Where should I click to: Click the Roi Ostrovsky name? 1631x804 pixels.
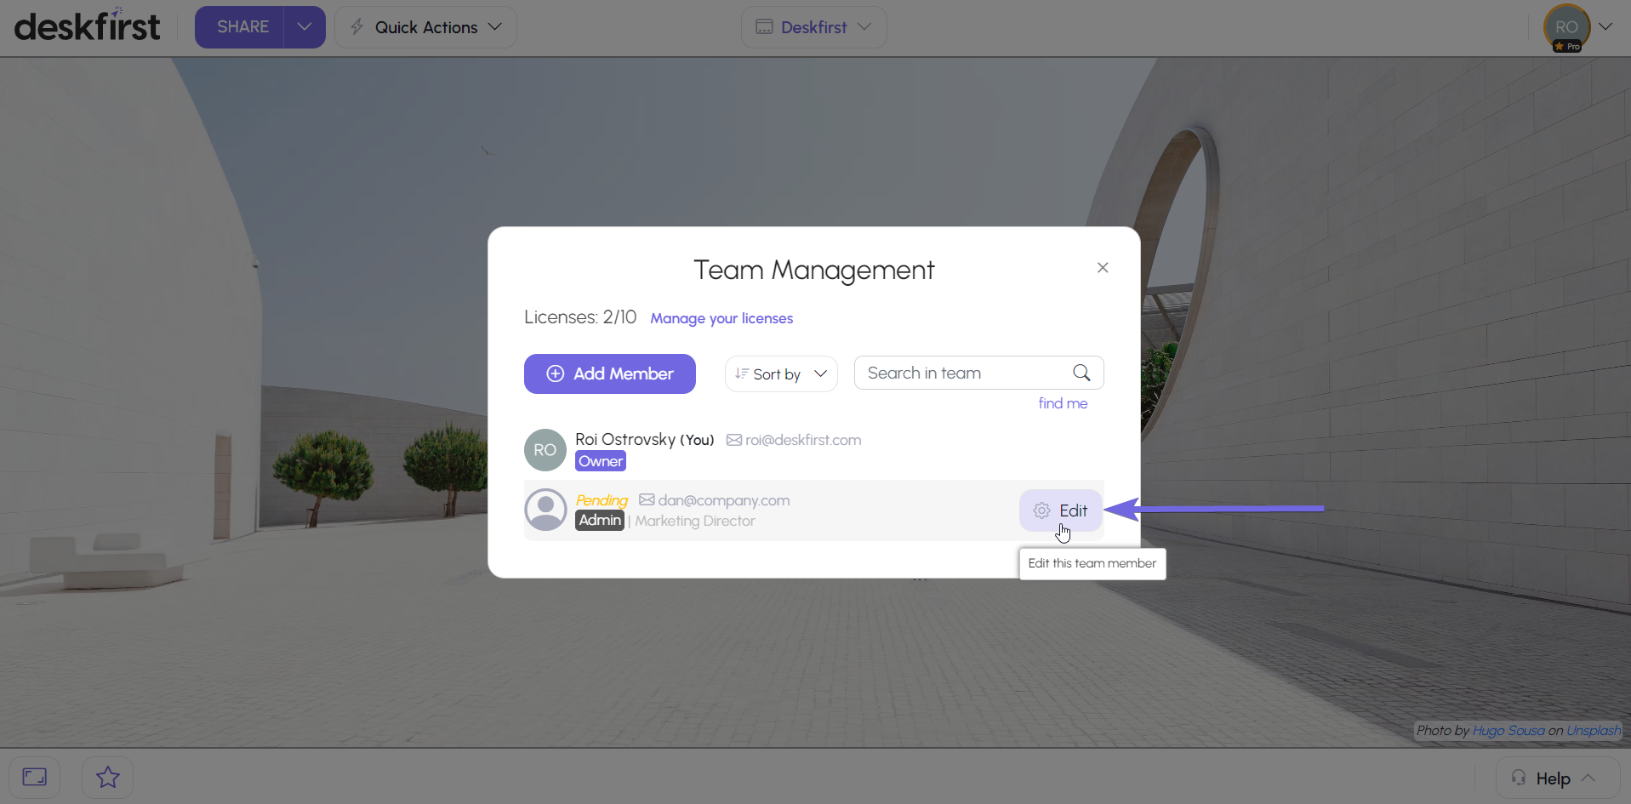[x=625, y=440]
